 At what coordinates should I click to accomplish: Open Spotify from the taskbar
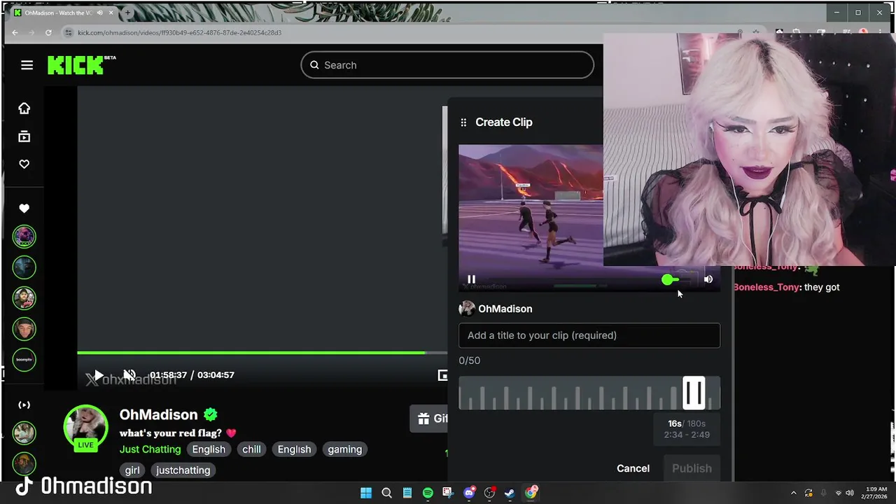pos(428,493)
